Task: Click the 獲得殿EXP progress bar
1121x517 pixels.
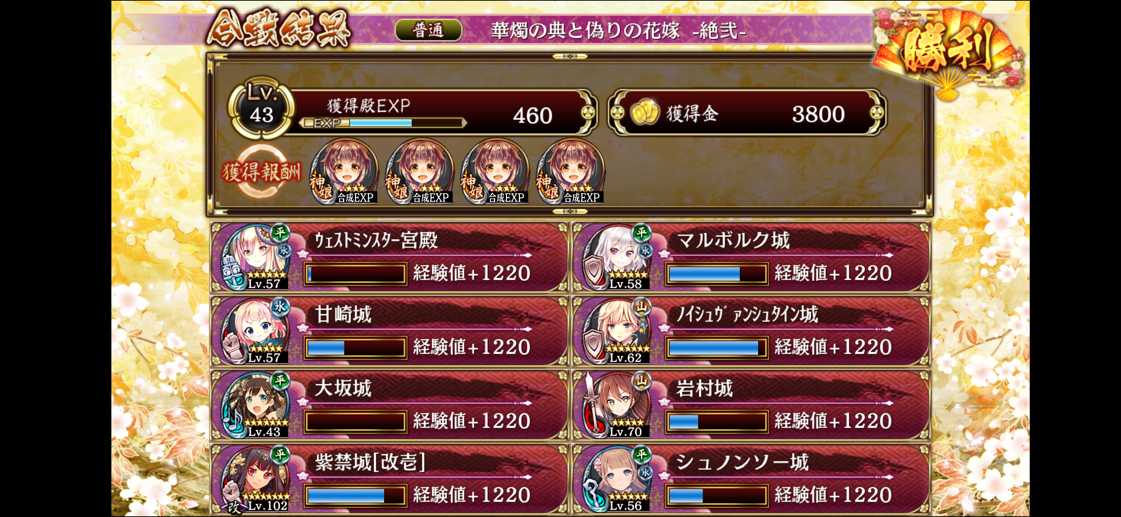Action: tap(383, 123)
